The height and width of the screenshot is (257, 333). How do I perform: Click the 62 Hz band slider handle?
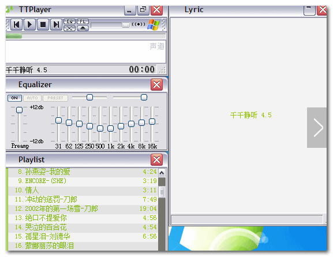click(69, 122)
